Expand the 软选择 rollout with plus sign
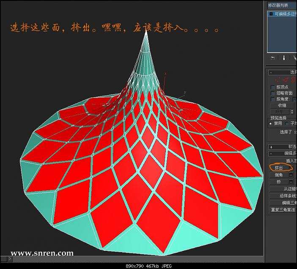The image size is (297, 269). point(282,147)
